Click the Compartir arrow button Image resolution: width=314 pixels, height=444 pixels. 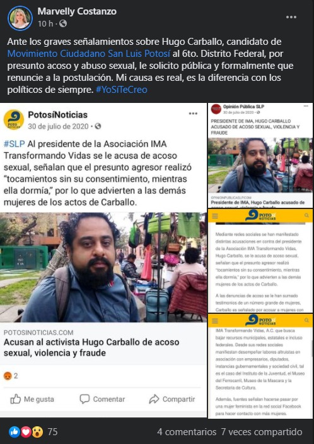click(x=172, y=399)
